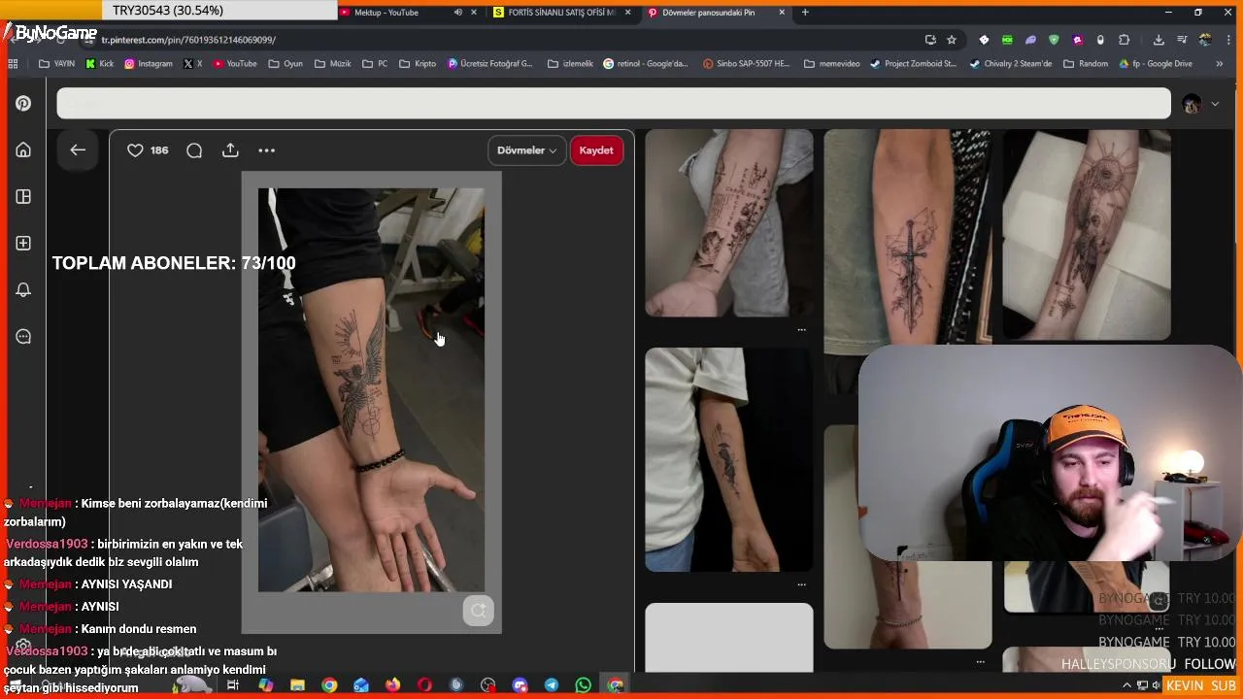Screen dimensions: 1243x699
Task: Open Opera browser from taskbar
Action: pyautogui.click(x=424, y=685)
